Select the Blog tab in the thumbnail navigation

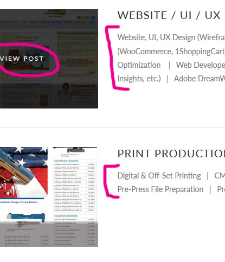click(93, 22)
